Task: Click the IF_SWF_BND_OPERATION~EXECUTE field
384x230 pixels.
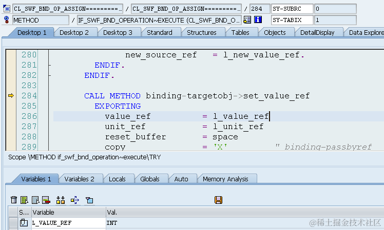Action: click(x=159, y=20)
